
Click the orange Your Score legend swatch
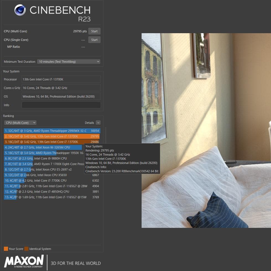[6, 249]
